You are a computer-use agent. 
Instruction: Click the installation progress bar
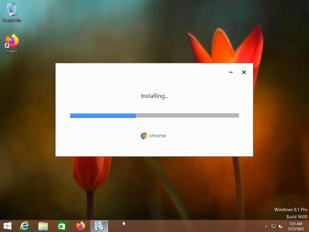[154, 115]
